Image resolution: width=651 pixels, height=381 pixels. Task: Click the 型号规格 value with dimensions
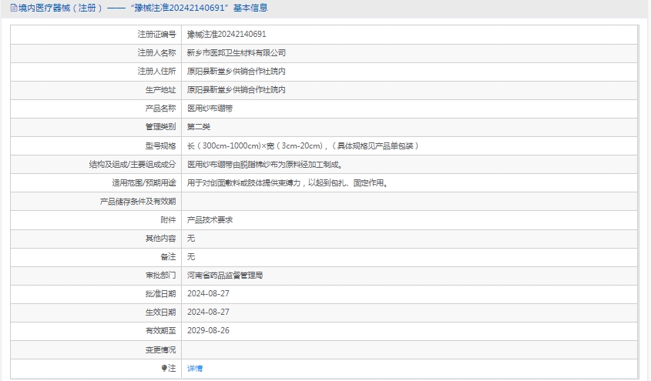(303, 145)
